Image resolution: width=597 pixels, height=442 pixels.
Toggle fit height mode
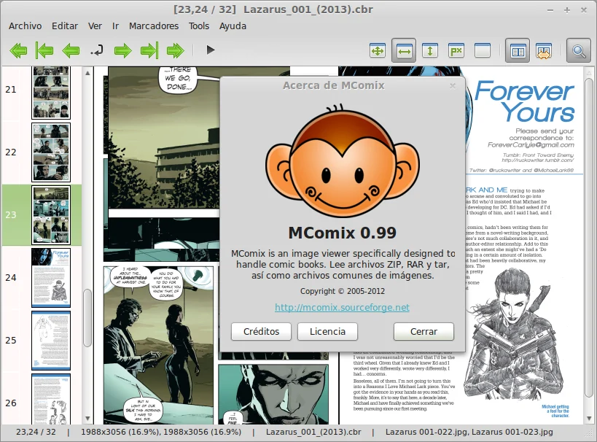click(430, 50)
